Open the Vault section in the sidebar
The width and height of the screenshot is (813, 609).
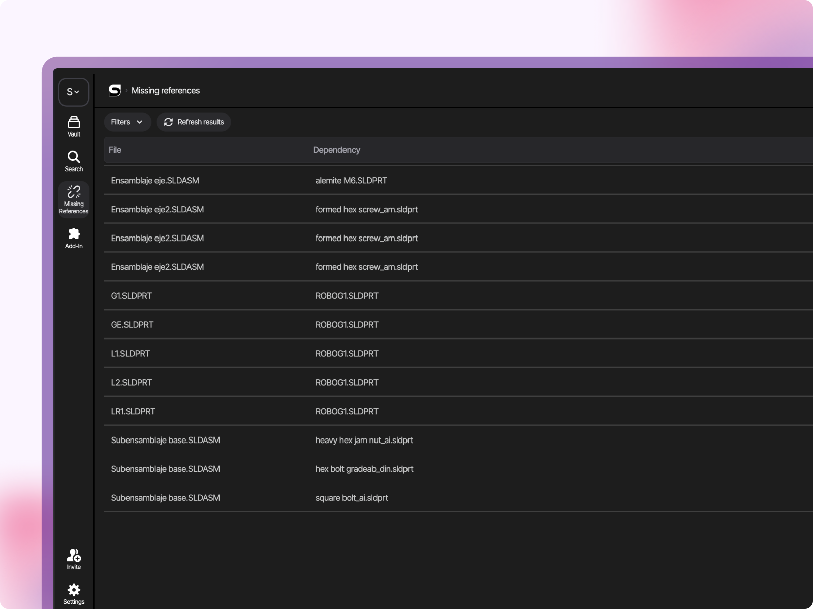pos(74,126)
